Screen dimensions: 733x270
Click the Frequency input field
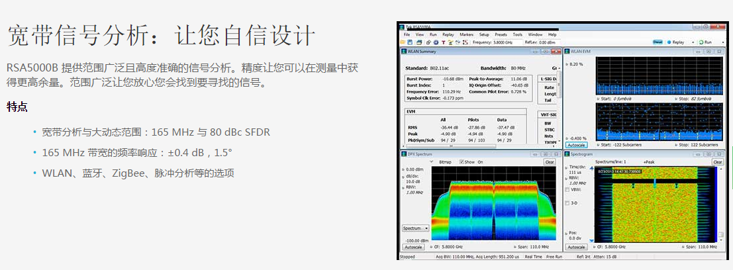click(505, 42)
